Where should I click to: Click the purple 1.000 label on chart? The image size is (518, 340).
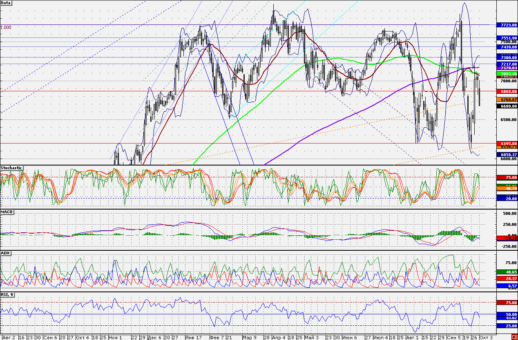pos(6,27)
